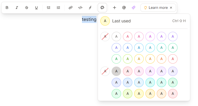Increase indent with the indent icon

coord(58,8)
